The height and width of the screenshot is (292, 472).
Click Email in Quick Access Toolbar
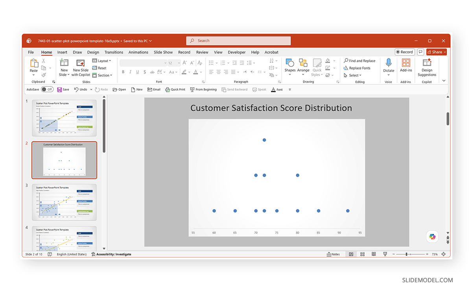[x=154, y=90]
